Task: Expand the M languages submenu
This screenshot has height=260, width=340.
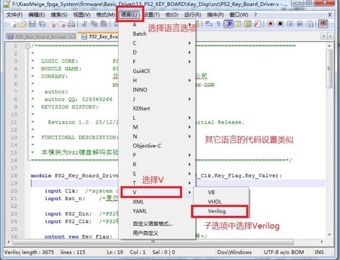Action: 157,127
